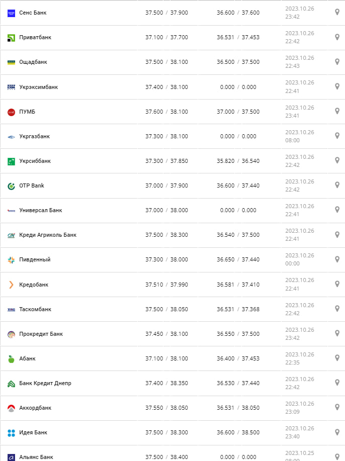Open map pin for Аккордбанк row
Viewport: 345px width, 461px height.
(337, 408)
